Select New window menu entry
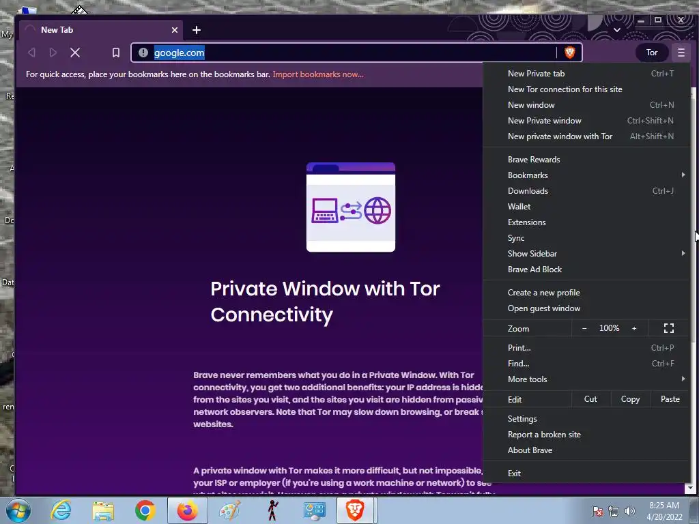 [586, 104]
